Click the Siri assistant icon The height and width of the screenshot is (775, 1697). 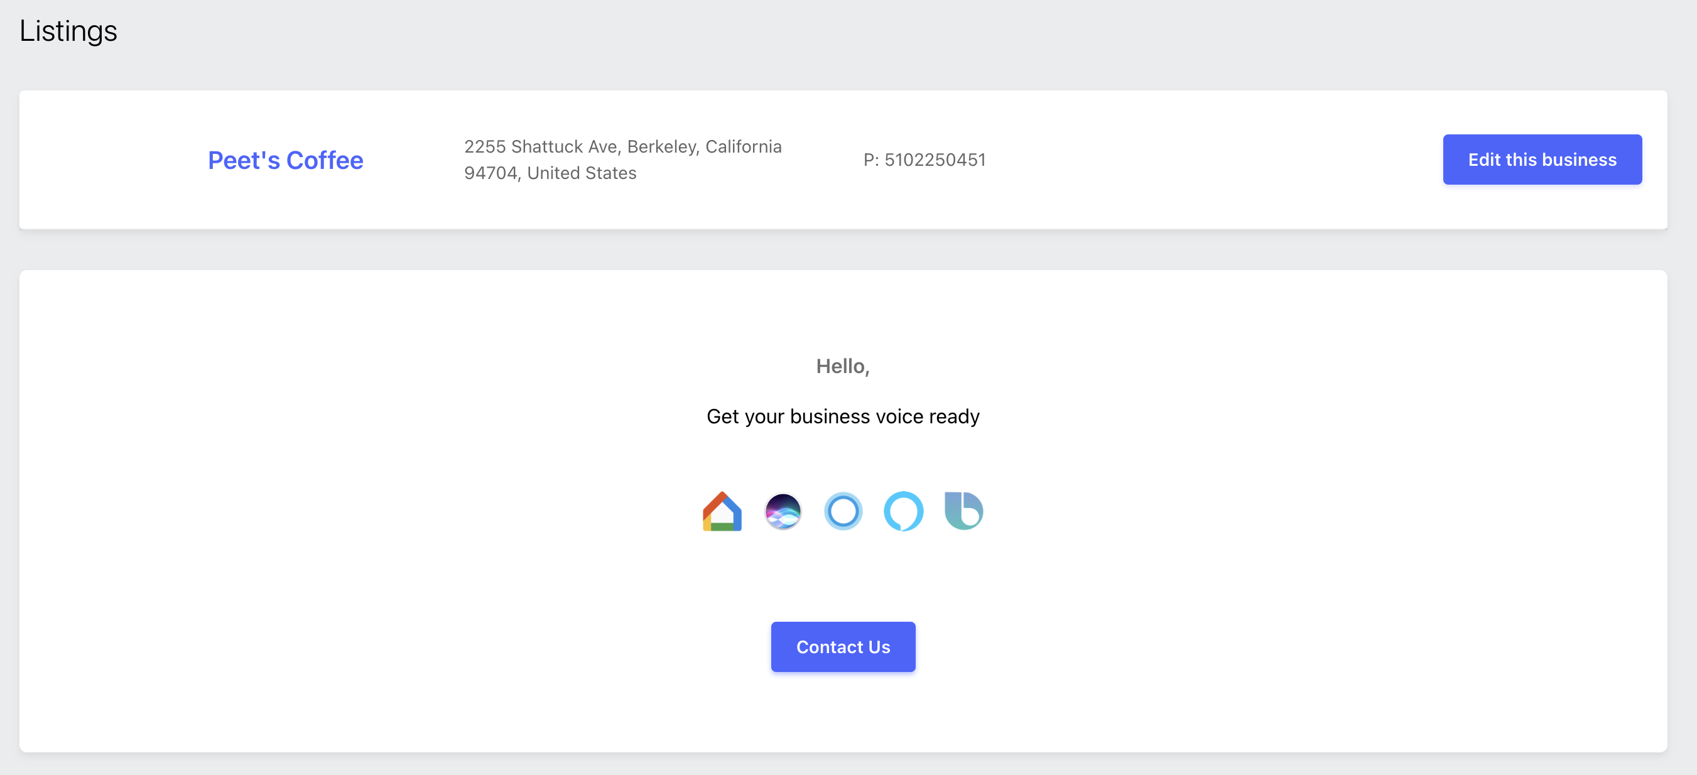click(783, 511)
